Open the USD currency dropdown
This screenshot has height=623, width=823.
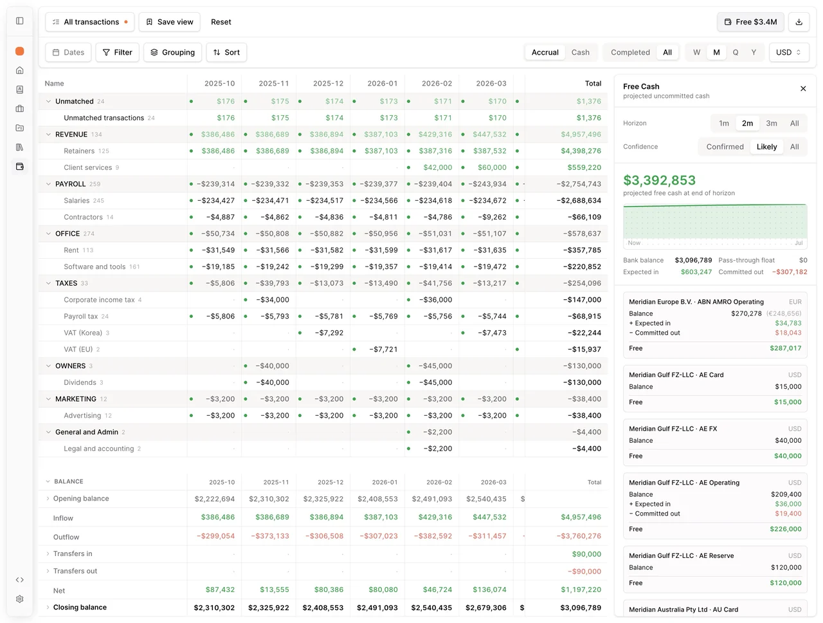click(788, 52)
